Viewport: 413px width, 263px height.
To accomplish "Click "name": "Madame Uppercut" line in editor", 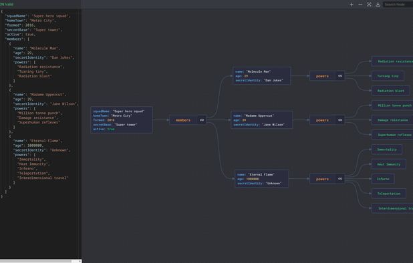I will (40, 95).
